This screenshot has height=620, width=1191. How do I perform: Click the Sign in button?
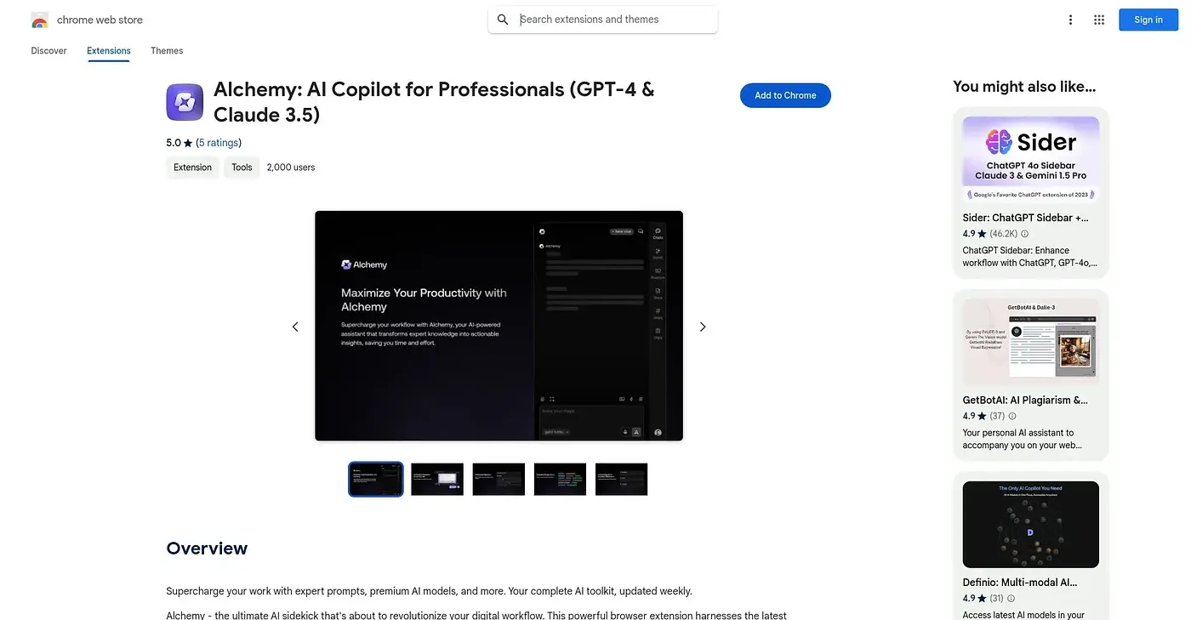point(1148,20)
